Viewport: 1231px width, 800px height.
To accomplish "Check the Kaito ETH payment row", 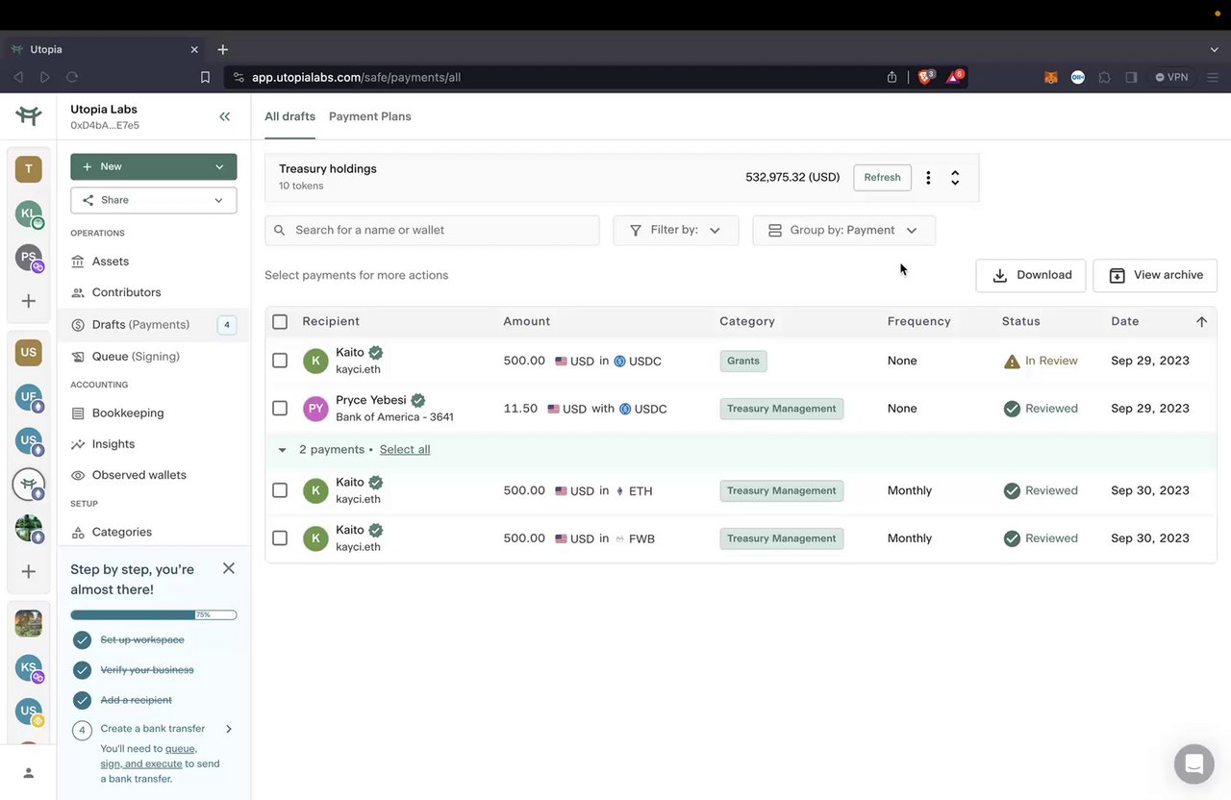I will (x=280, y=490).
